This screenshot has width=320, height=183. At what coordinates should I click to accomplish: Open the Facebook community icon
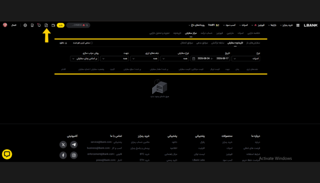(63, 155)
